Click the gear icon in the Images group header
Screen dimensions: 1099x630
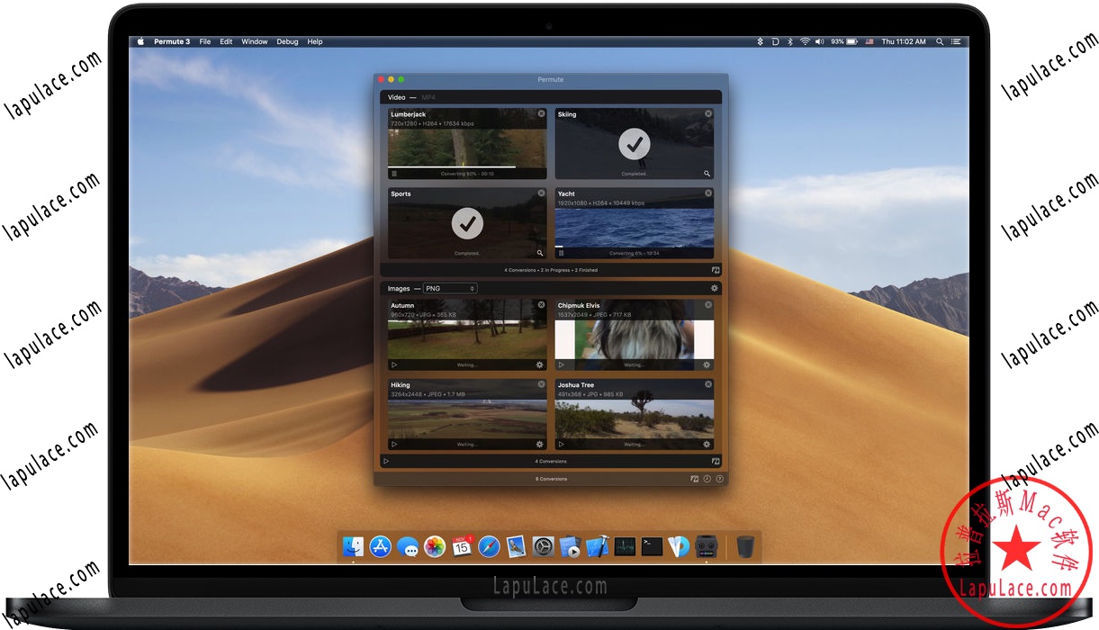click(x=714, y=288)
